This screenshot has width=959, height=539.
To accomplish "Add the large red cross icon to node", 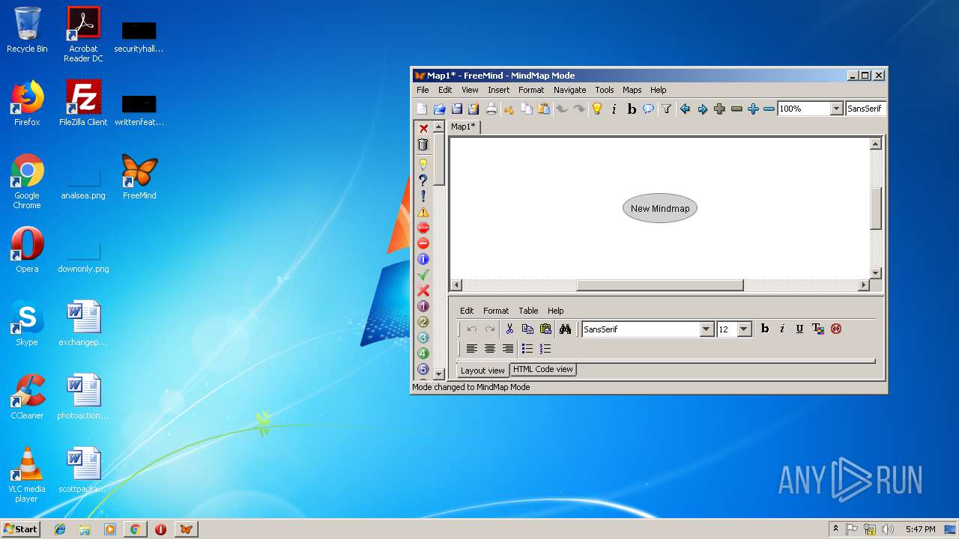I will 423,290.
